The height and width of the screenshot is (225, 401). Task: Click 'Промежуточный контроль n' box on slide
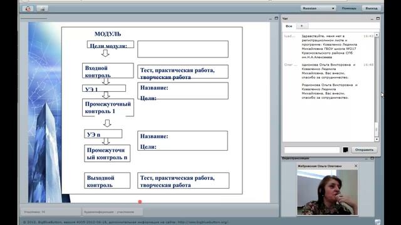(107, 153)
